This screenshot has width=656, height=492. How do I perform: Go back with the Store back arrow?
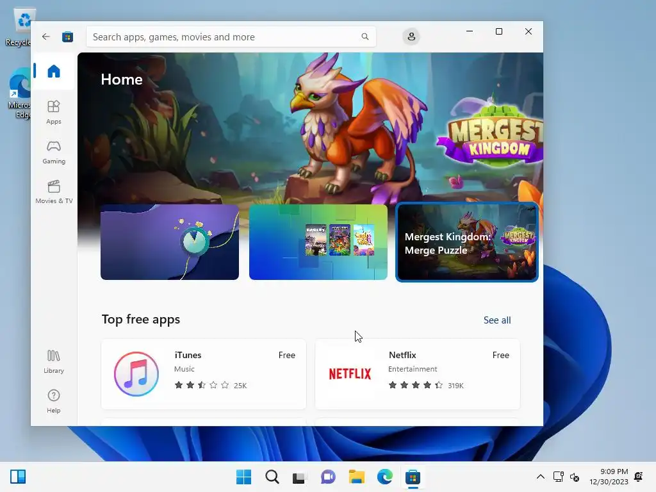coord(46,37)
